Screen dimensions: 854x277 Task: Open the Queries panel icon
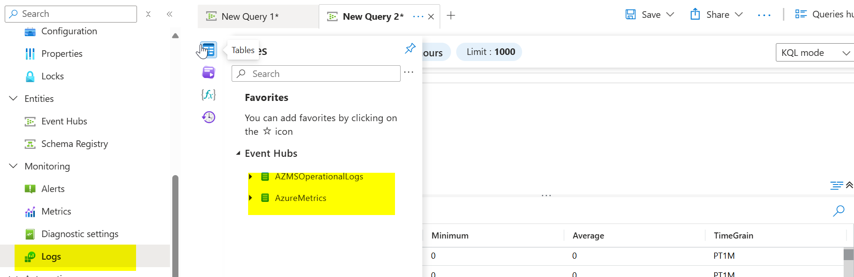click(x=209, y=72)
